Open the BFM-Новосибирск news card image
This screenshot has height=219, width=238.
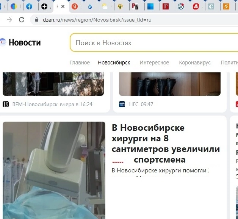[x=53, y=84]
